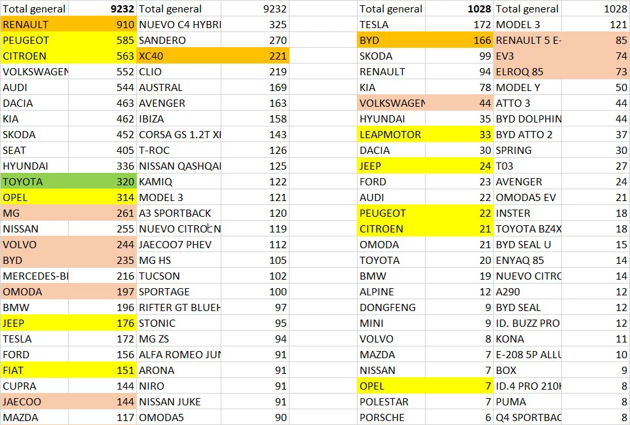Select the SEAT brand cell

pos(35,150)
